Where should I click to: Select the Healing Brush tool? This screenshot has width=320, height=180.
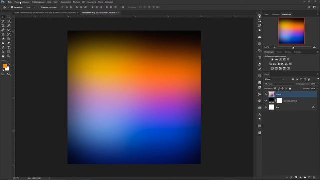(3, 30)
